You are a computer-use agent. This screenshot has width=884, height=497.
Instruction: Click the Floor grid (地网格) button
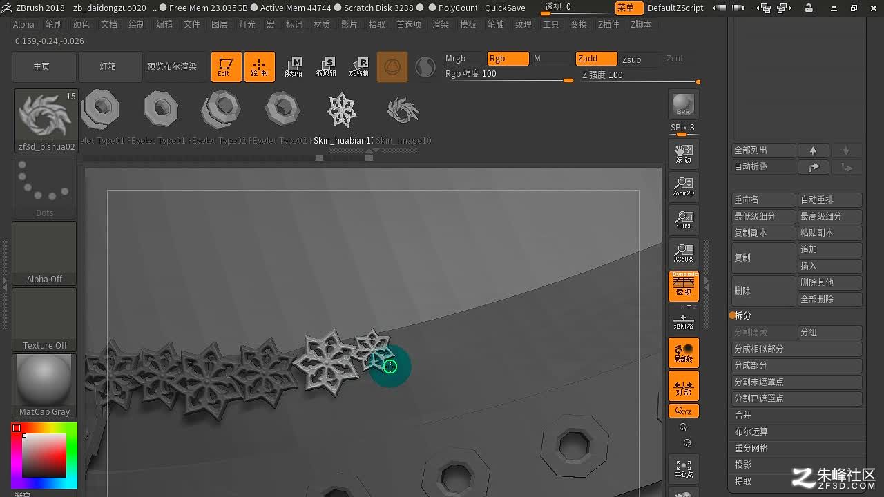tap(683, 320)
